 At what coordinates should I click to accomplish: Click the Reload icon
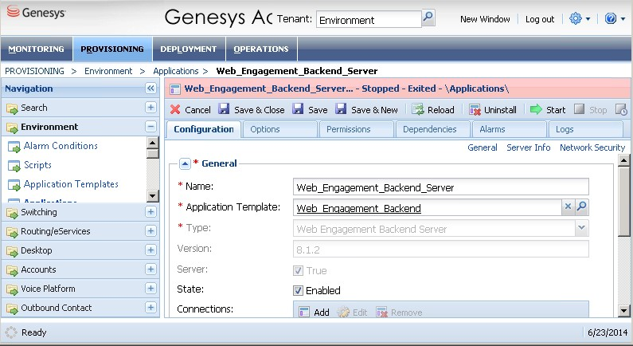click(x=417, y=109)
